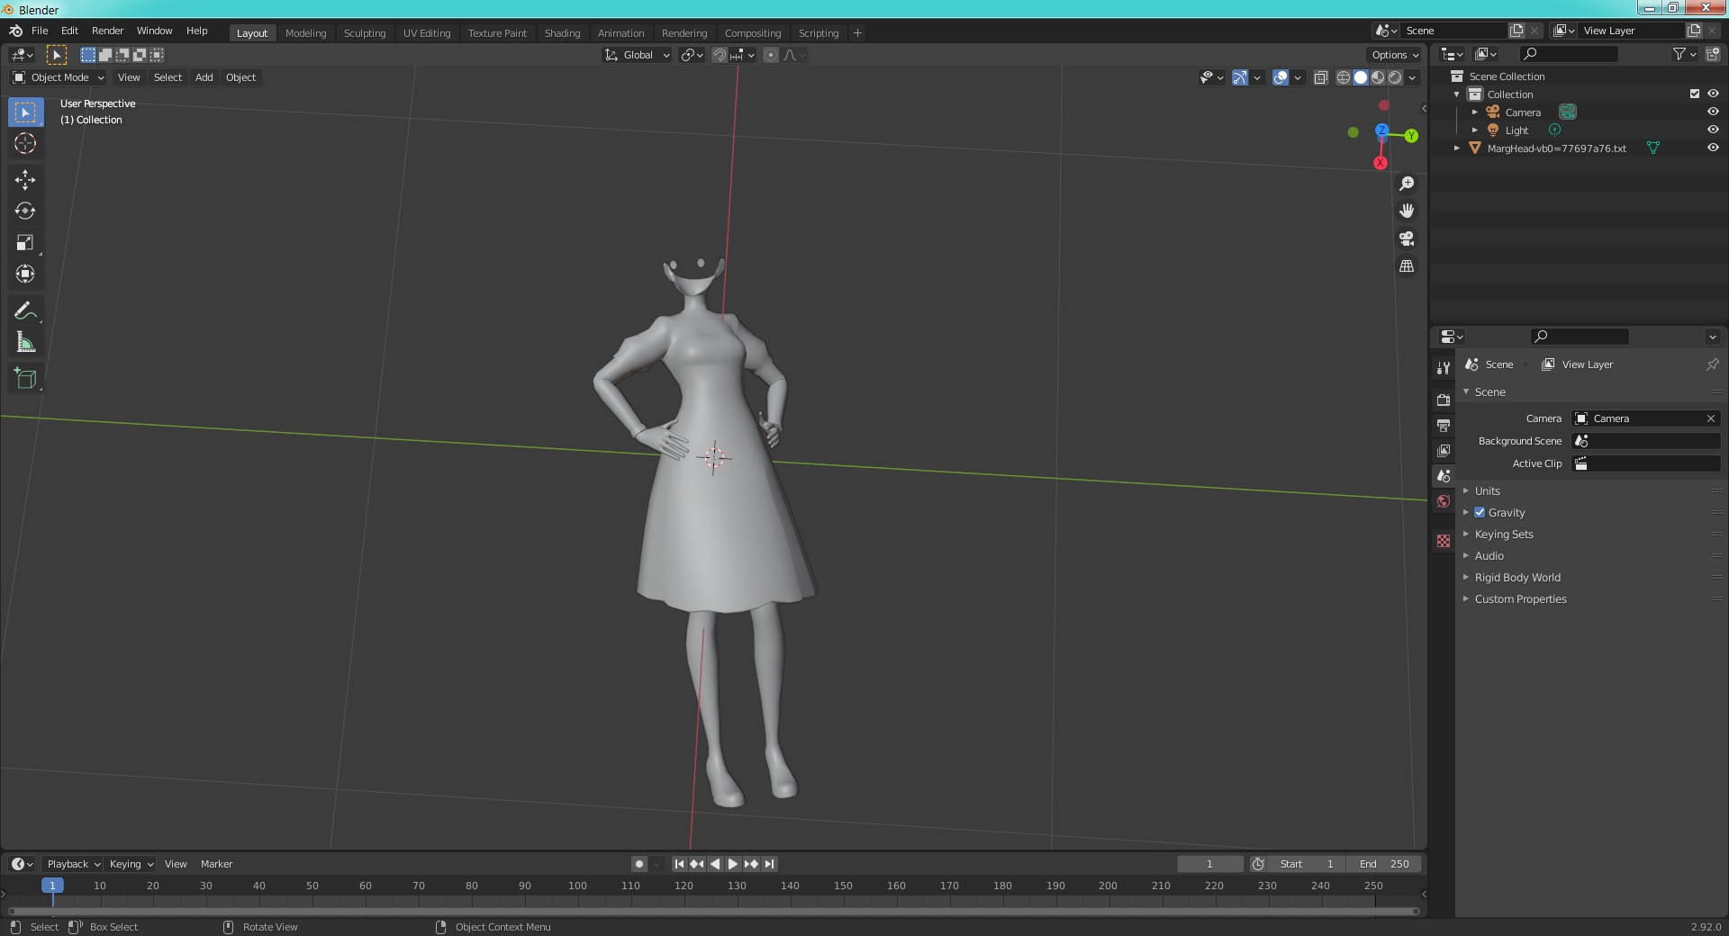Jump to the timeline end frame button

[x=769, y=864]
